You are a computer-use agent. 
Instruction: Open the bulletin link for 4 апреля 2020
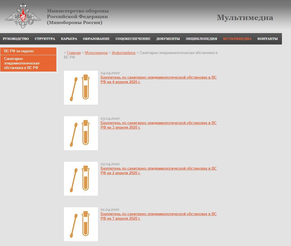159,79
